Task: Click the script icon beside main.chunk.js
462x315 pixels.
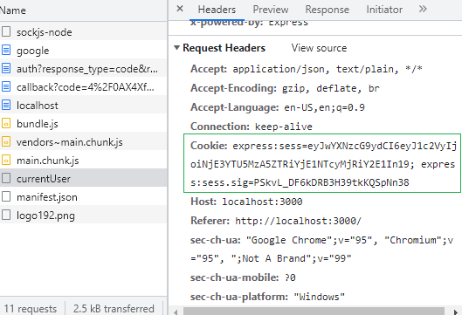Action: coord(6,160)
